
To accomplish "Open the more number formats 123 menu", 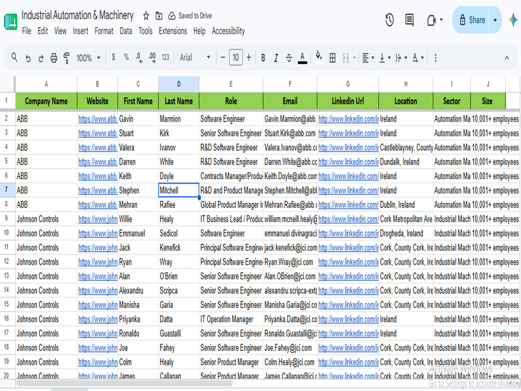I will tap(166, 57).
